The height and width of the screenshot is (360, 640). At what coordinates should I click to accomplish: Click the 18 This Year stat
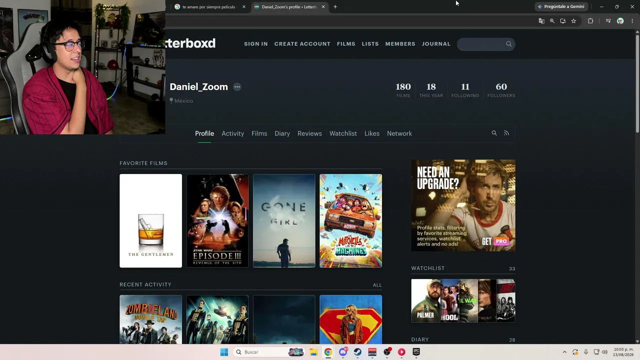pos(431,90)
